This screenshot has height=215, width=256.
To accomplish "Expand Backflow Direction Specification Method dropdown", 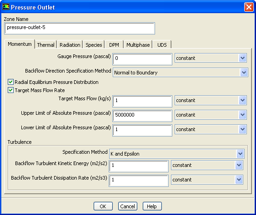I will click(181, 73).
